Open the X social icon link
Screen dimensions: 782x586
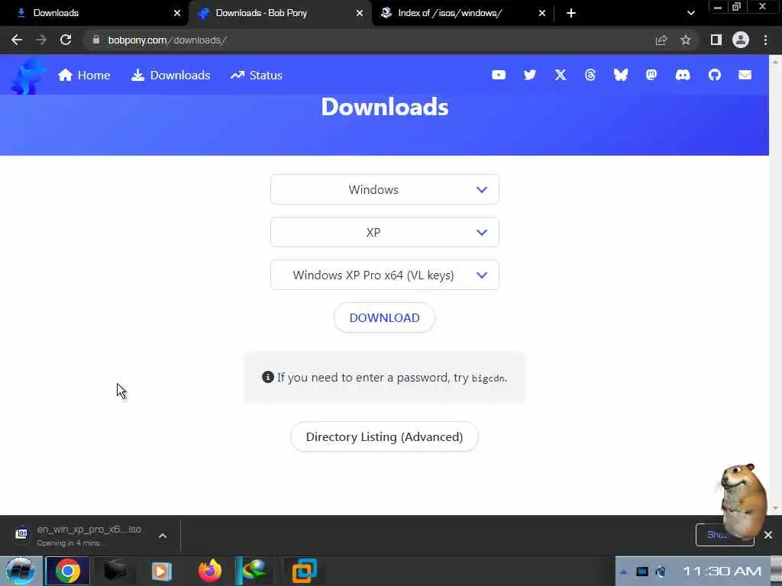pyautogui.click(x=561, y=75)
